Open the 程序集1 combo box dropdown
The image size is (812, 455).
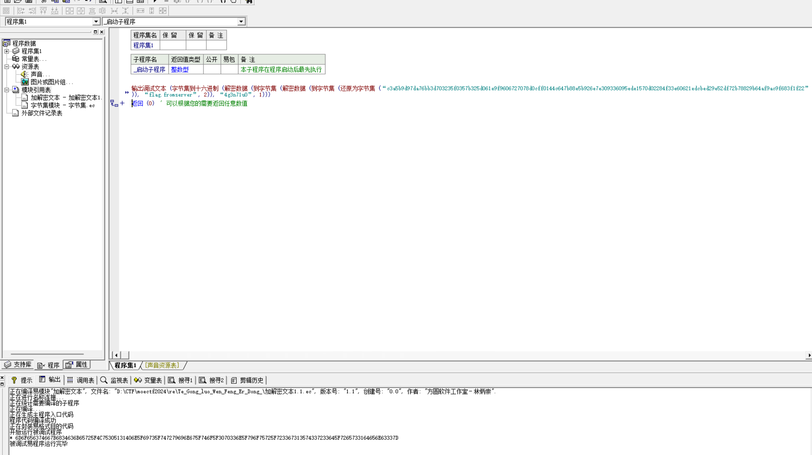click(x=96, y=22)
